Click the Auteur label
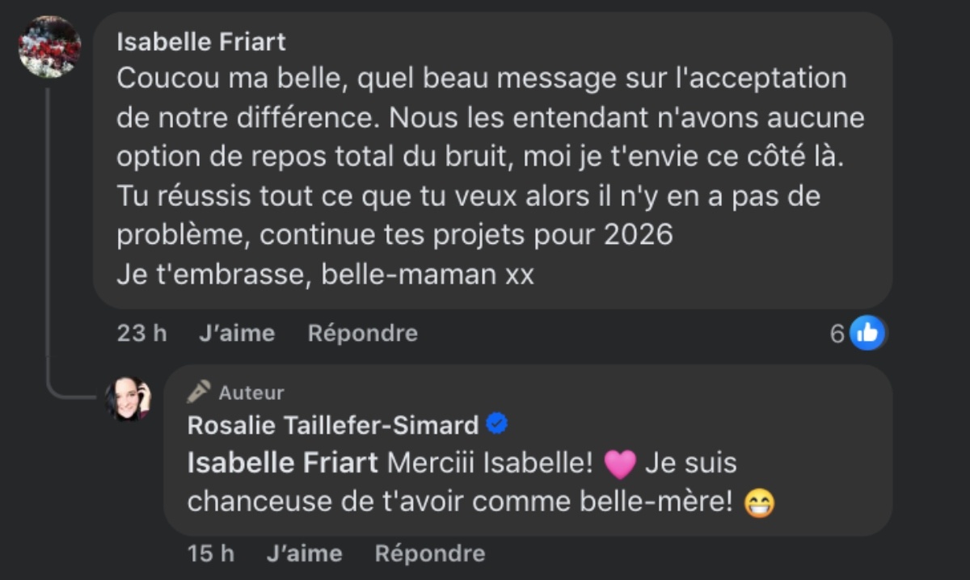970x580 pixels. point(251,393)
